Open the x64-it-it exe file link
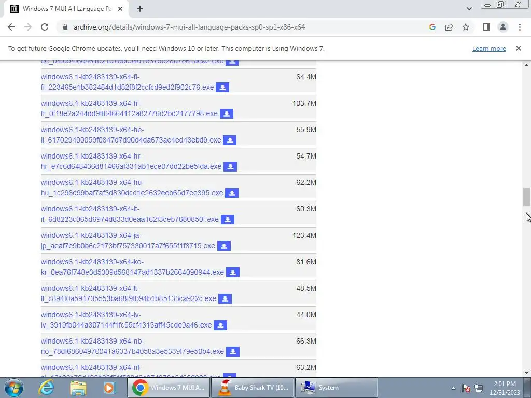Screen dimensions: 531x398 click(x=130, y=214)
